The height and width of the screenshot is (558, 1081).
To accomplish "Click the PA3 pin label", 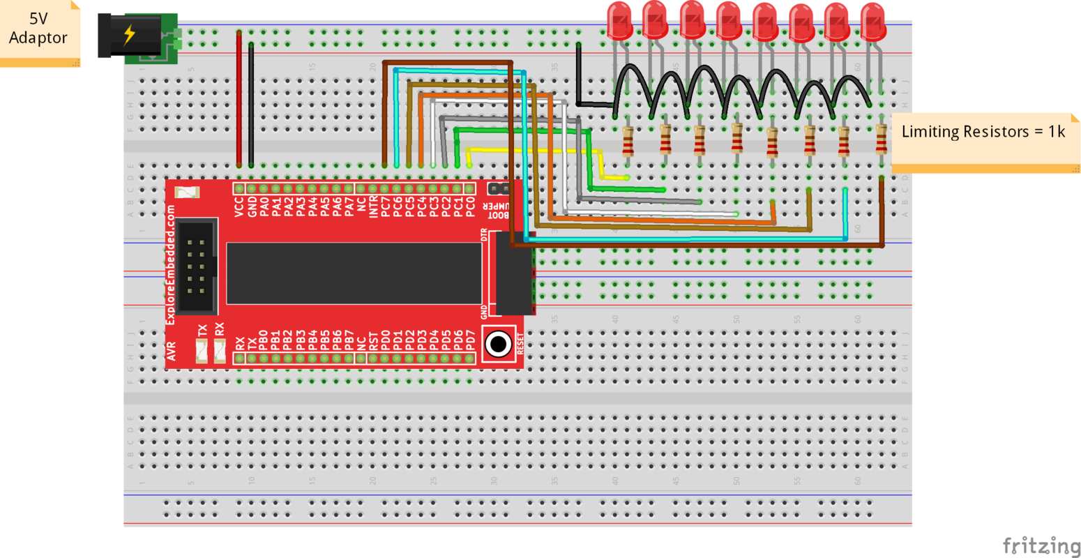I will click(300, 207).
